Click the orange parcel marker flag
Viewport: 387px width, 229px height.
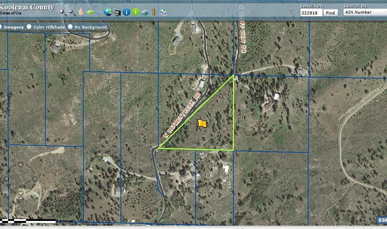click(202, 124)
